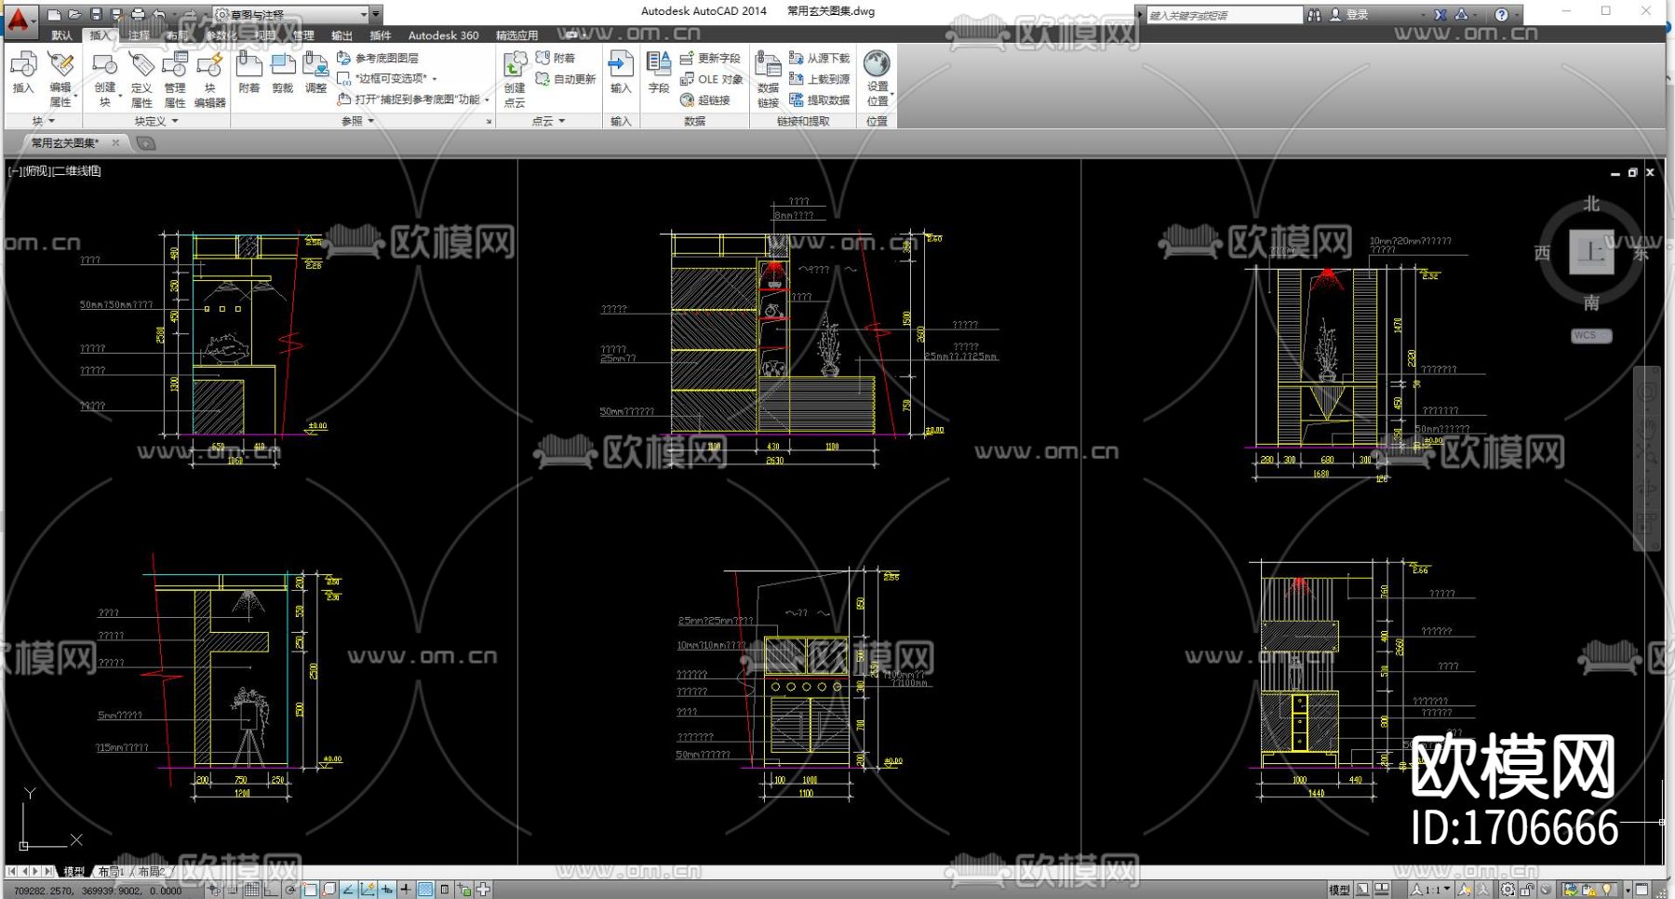Open the annotation scale 1:1 dropdown

(1431, 890)
